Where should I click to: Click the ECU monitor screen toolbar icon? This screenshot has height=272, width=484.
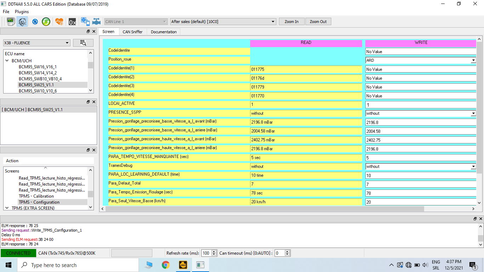(11, 22)
